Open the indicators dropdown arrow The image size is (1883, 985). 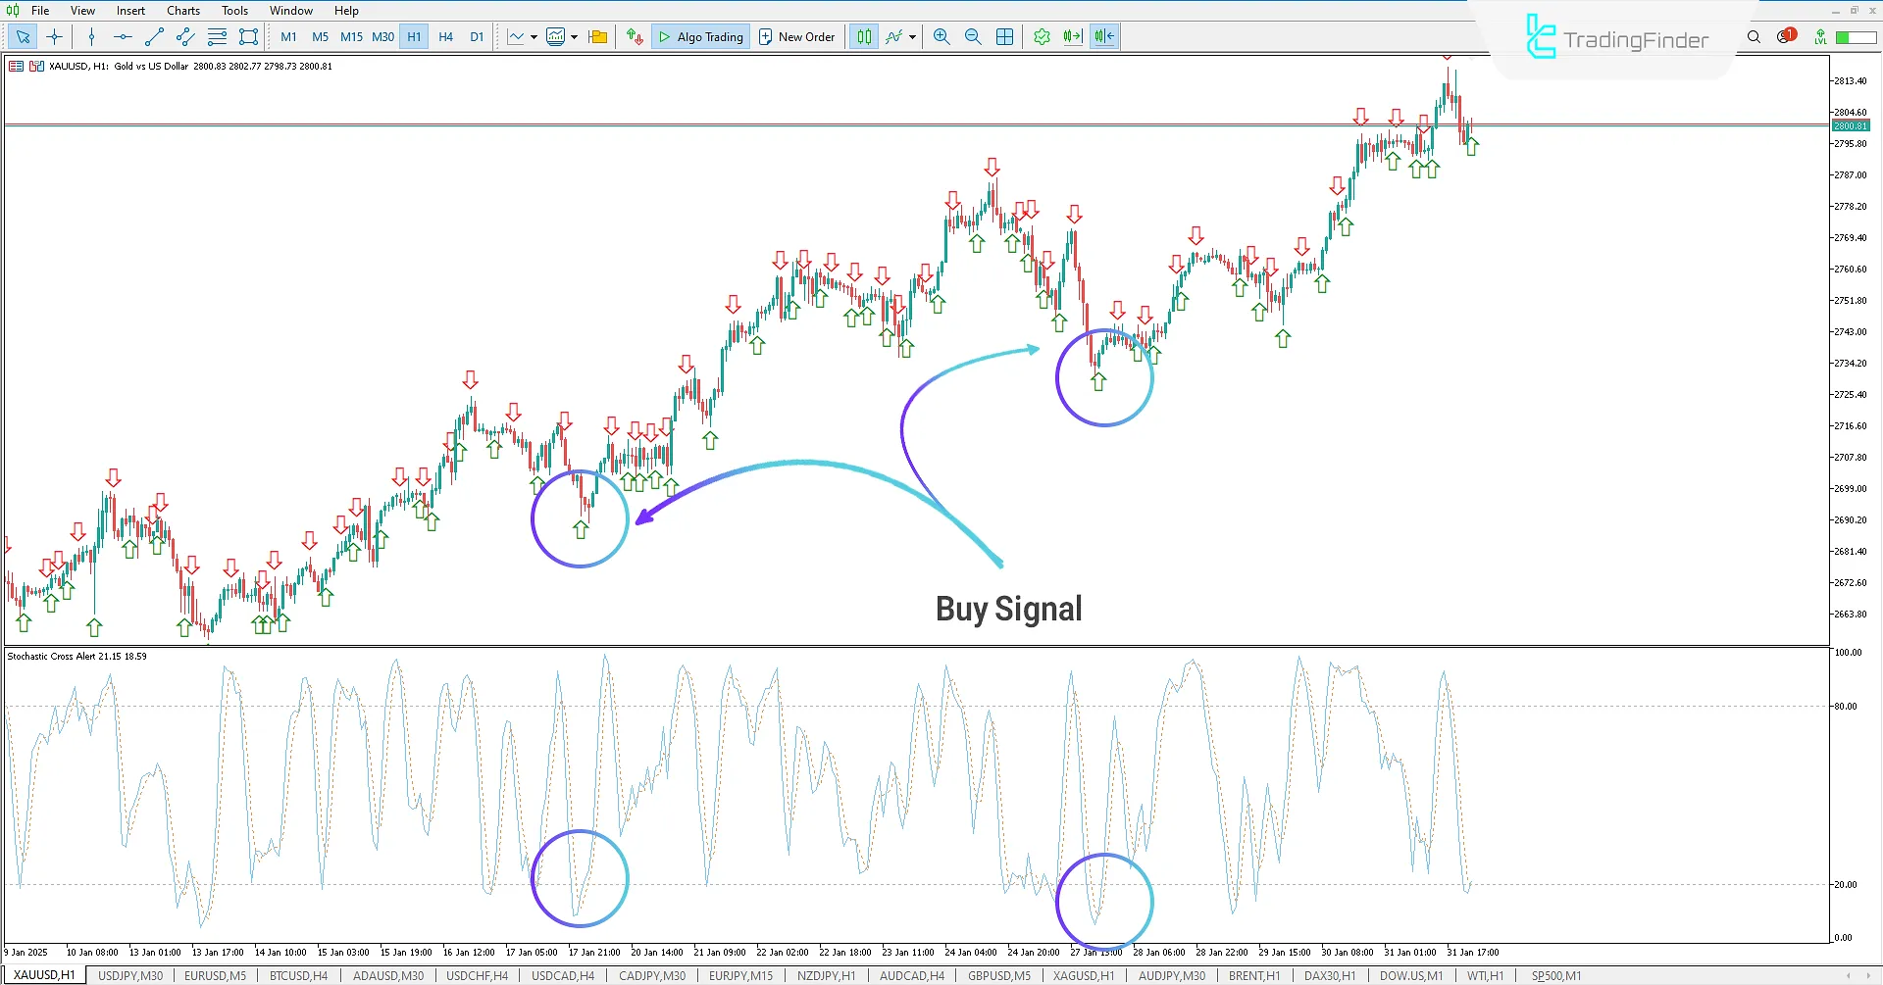point(909,36)
